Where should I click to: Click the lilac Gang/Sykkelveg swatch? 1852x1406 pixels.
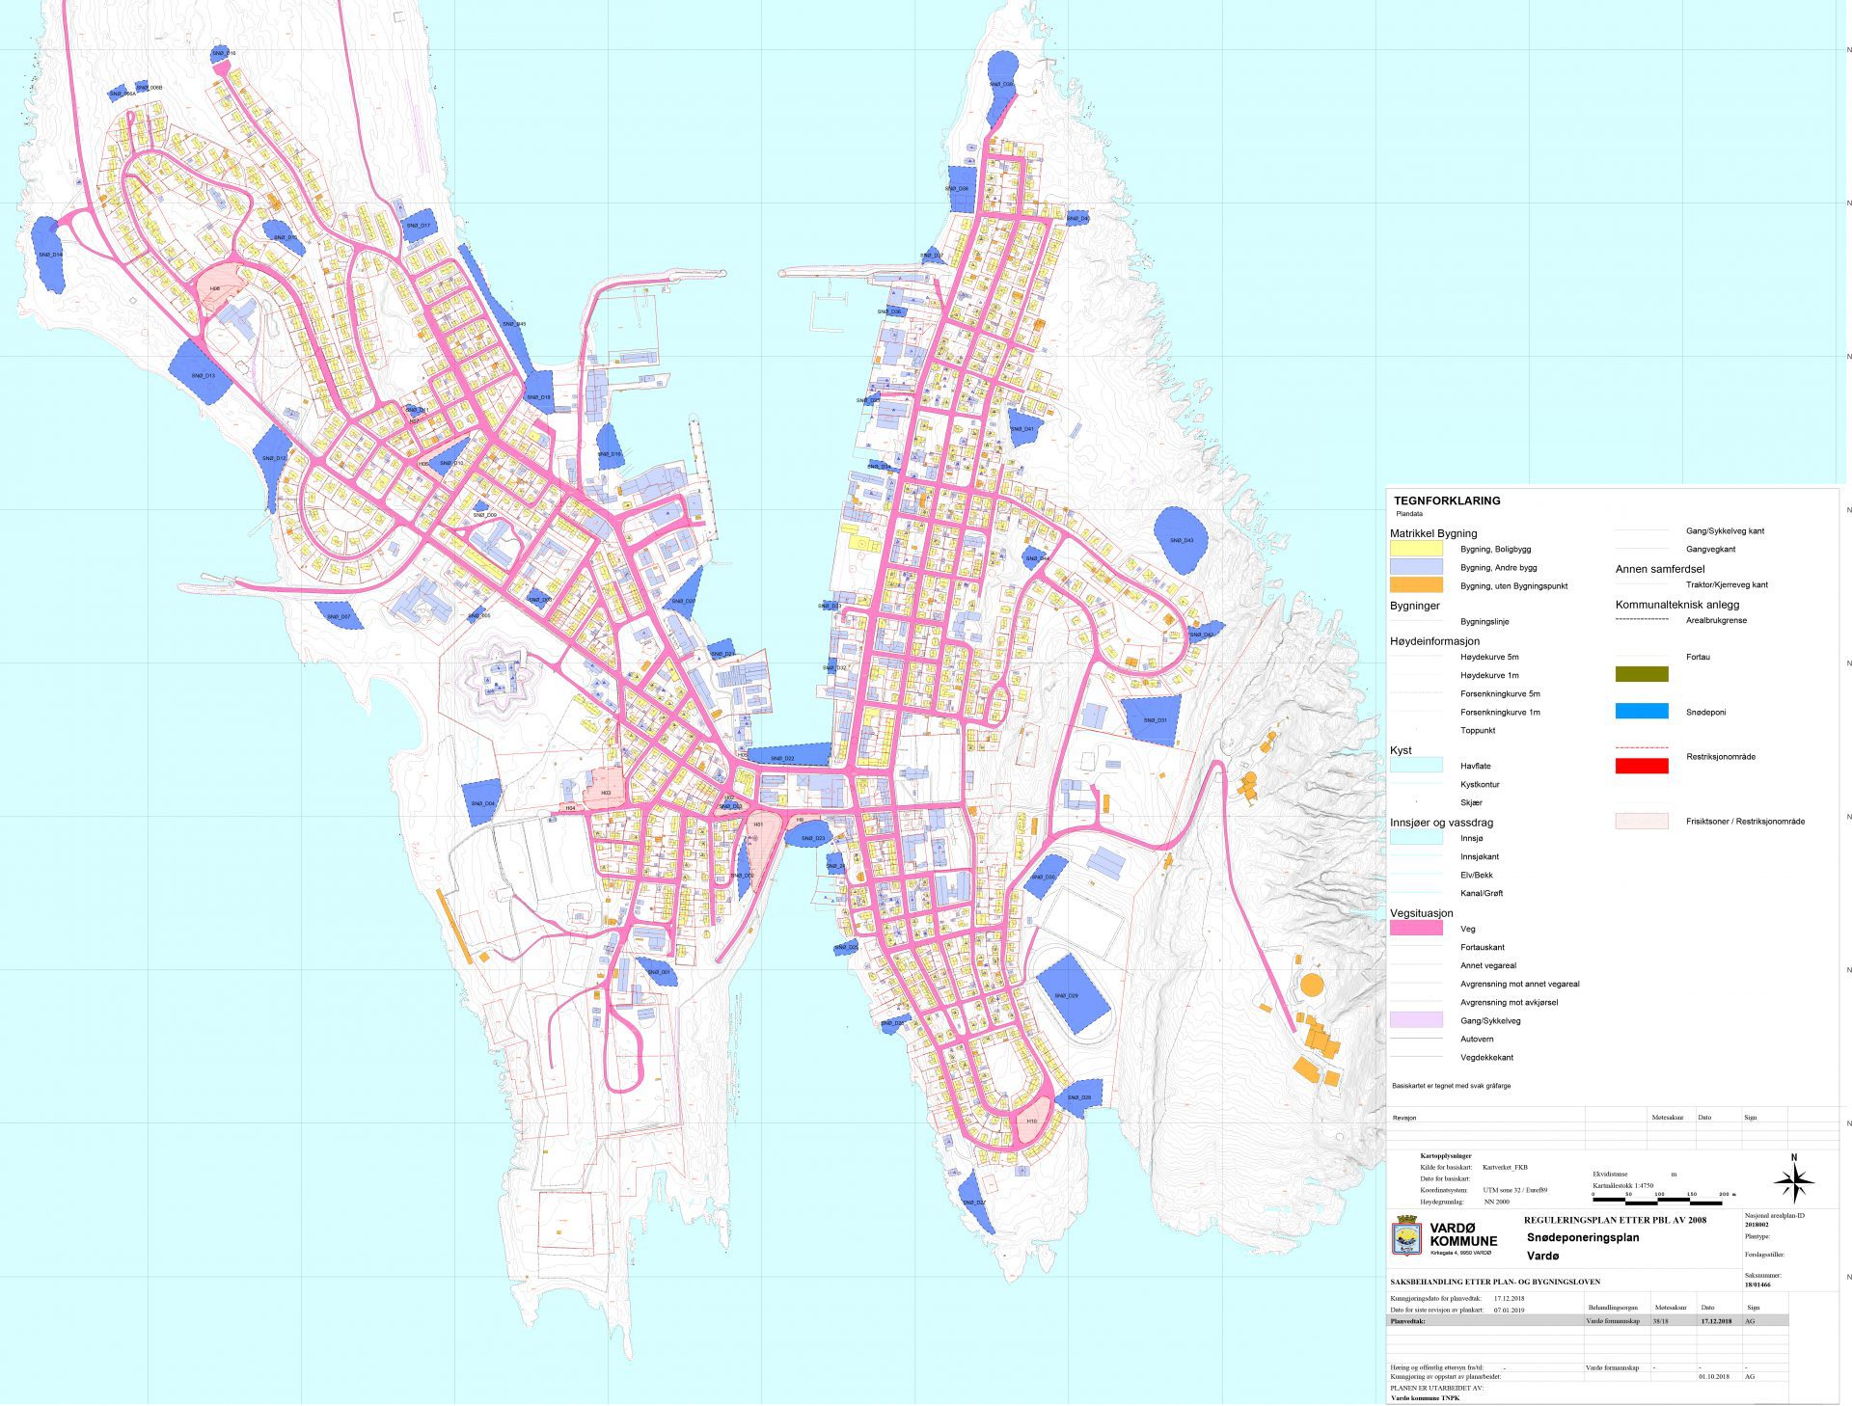(x=1416, y=1020)
